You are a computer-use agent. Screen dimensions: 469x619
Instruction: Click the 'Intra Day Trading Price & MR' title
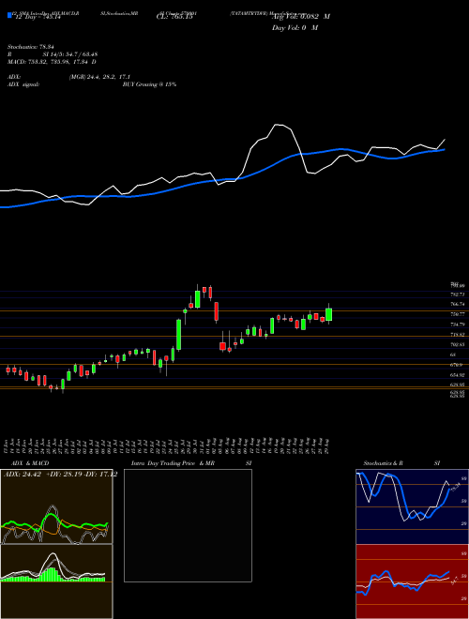click(x=173, y=463)
